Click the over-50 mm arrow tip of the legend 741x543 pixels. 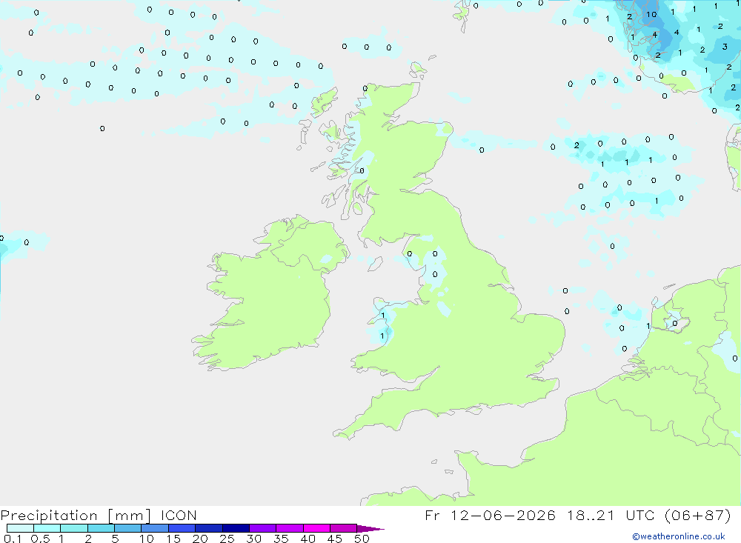click(370, 528)
